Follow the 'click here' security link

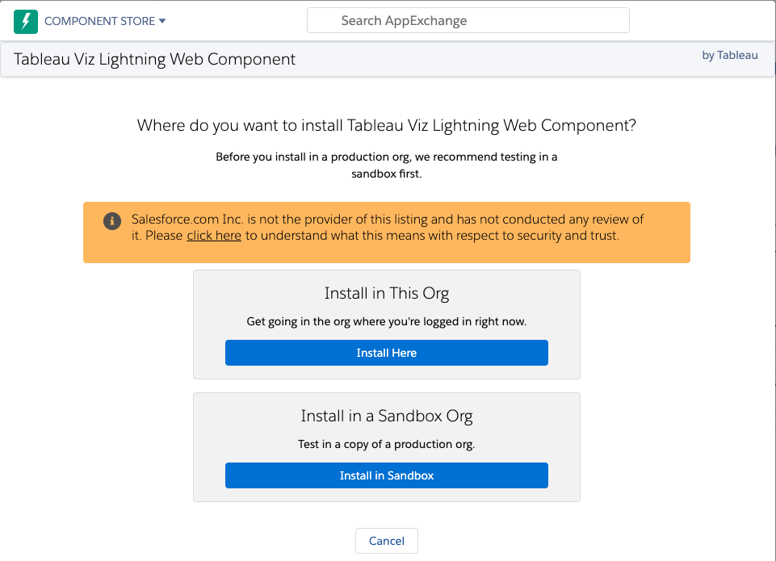214,237
